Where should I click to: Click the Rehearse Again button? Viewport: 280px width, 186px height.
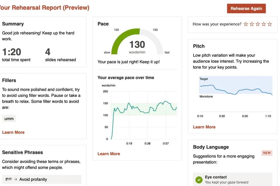coord(246,8)
